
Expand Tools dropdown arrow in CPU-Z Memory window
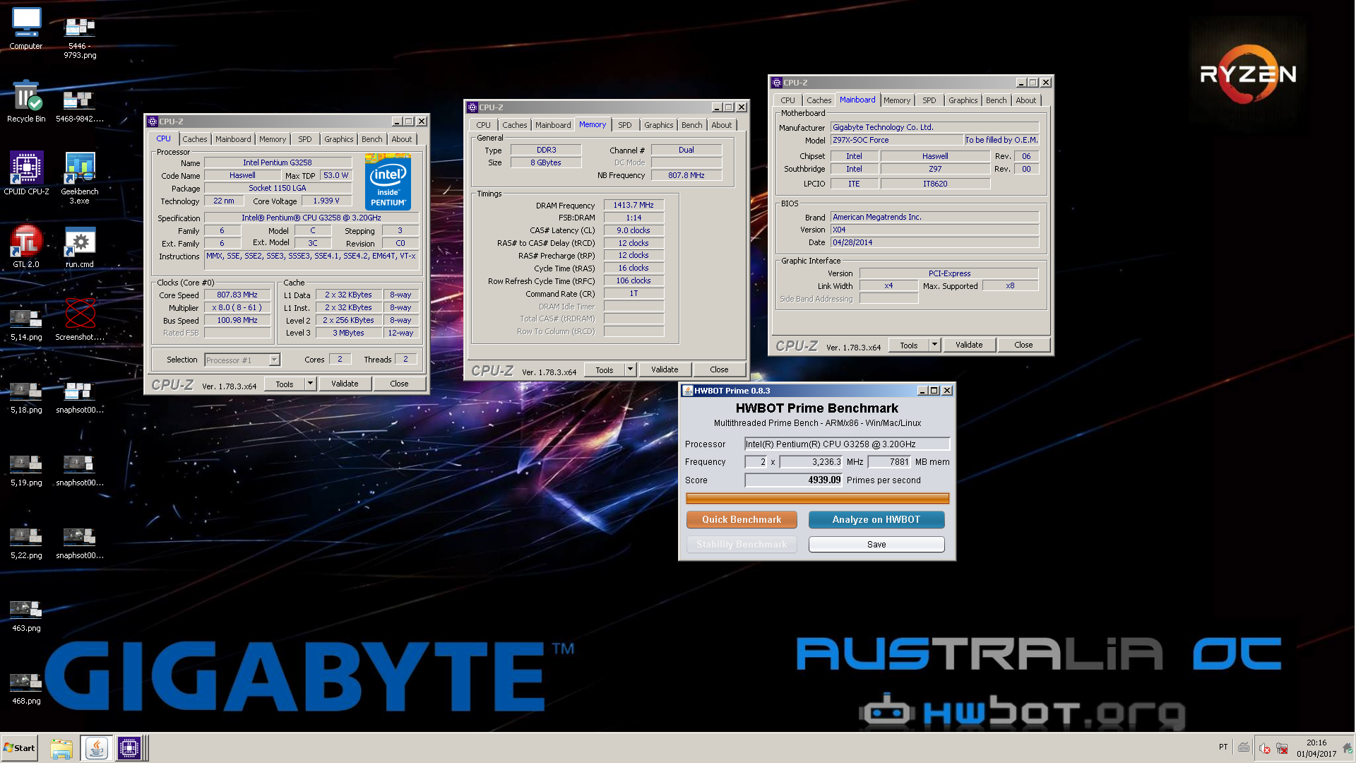tap(630, 369)
